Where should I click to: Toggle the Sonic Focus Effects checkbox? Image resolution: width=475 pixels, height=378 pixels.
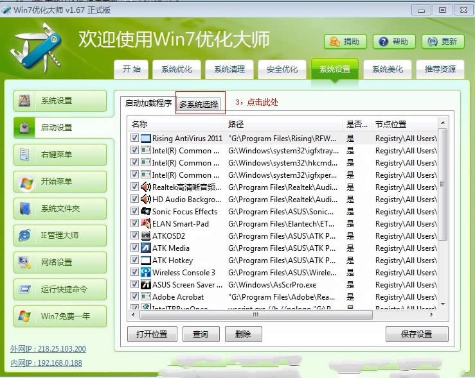(134, 212)
